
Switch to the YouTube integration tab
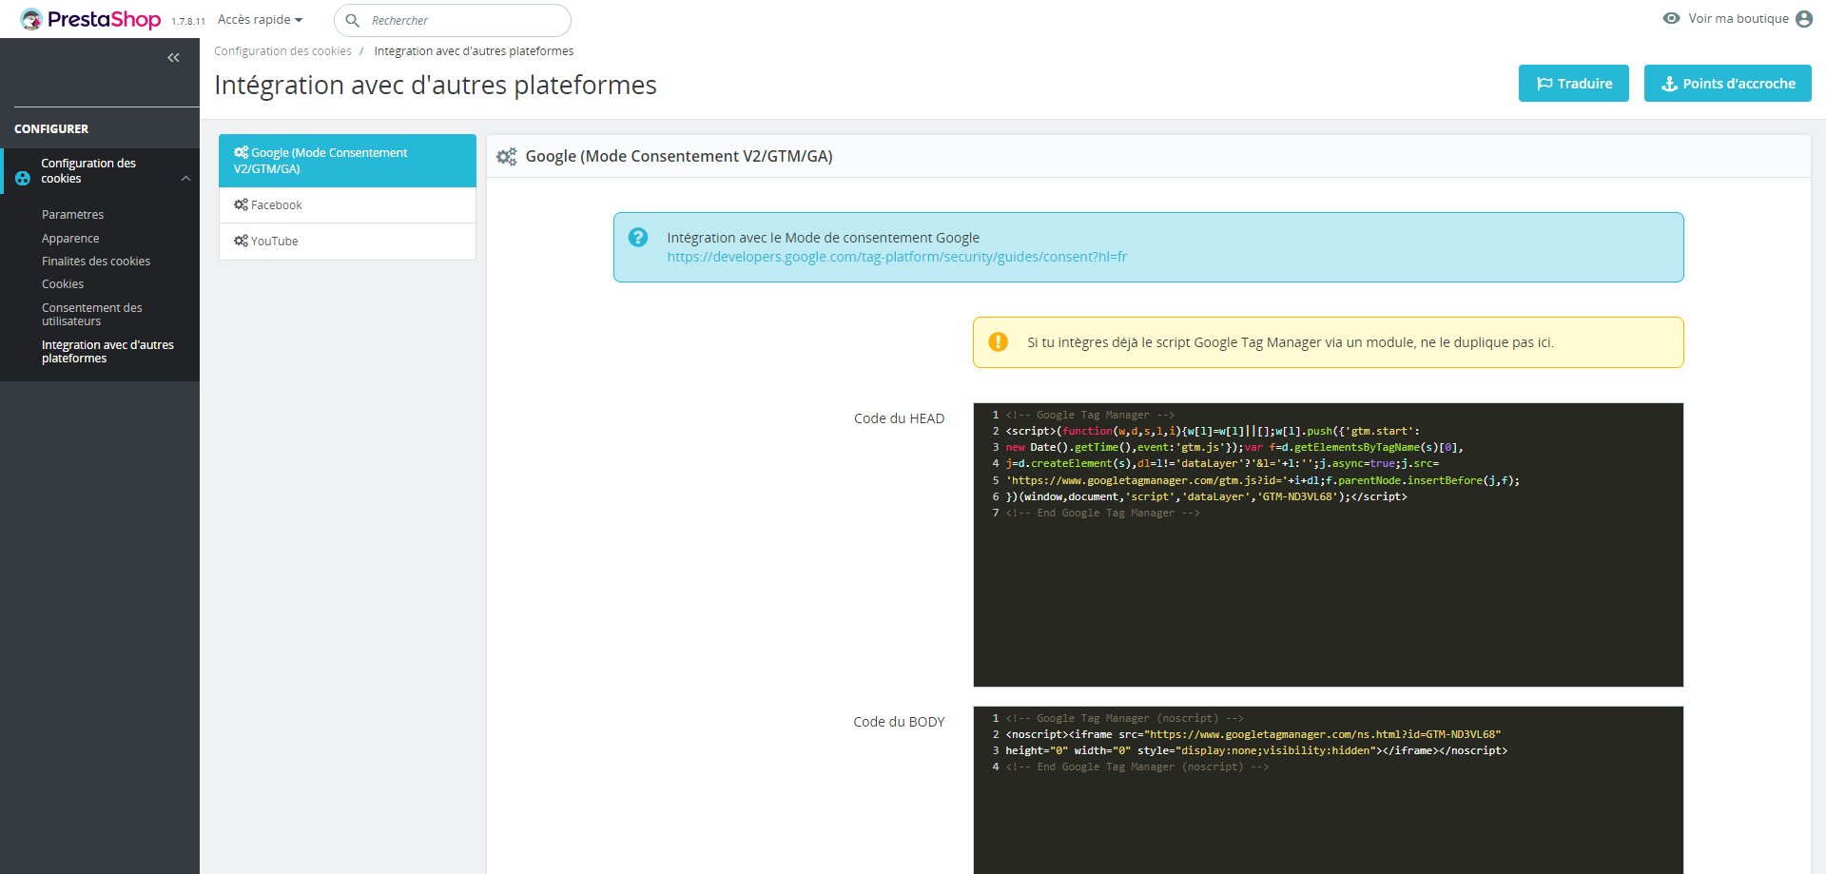point(347,242)
